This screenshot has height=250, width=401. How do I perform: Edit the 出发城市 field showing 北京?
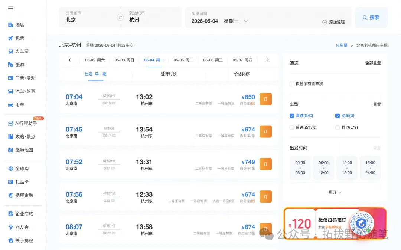click(89, 17)
